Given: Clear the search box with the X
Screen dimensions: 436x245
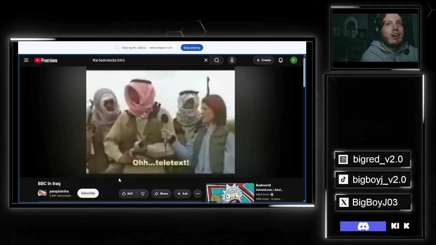Looking at the screenshot, I should 206,60.
